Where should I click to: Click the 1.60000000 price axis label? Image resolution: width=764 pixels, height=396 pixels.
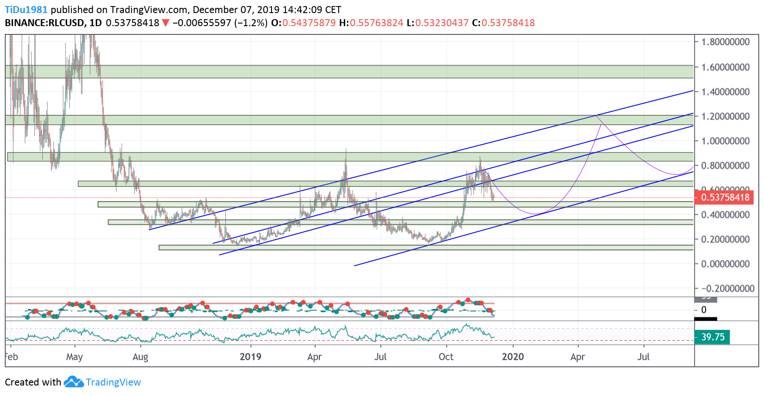point(725,67)
